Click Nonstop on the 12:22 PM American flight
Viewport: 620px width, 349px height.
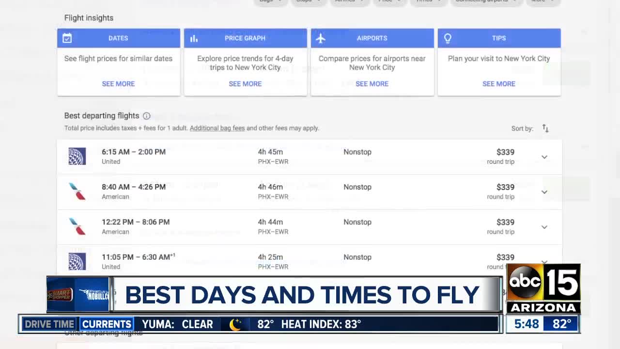pos(357,222)
